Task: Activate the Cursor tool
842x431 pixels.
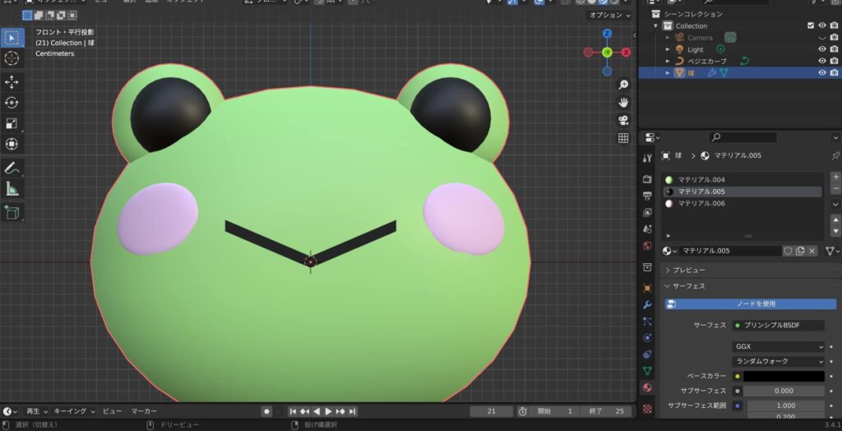Action: 12,58
